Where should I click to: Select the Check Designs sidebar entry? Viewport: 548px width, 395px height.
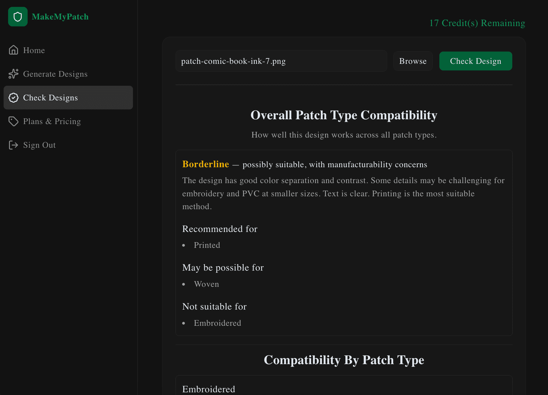50,97
